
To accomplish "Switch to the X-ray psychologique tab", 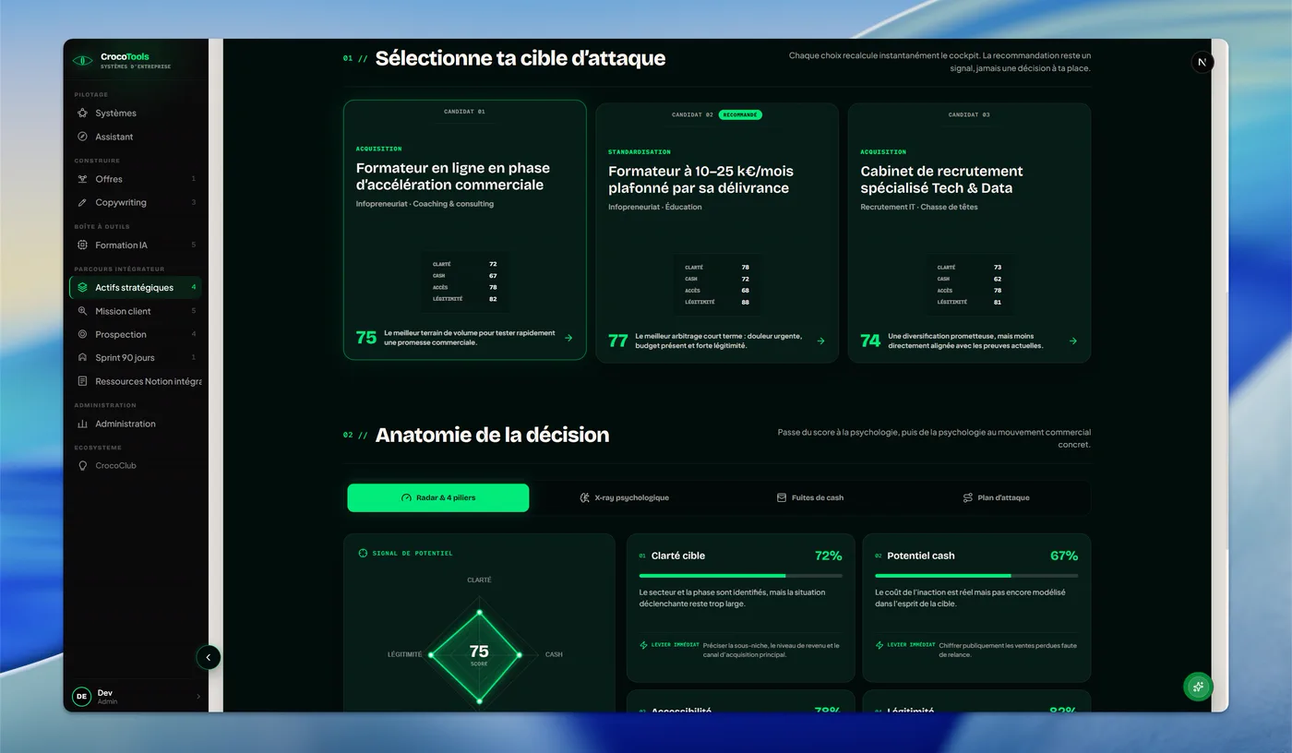I will (x=624, y=497).
